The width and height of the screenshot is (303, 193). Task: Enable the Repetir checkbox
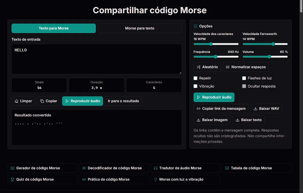pos(195,78)
